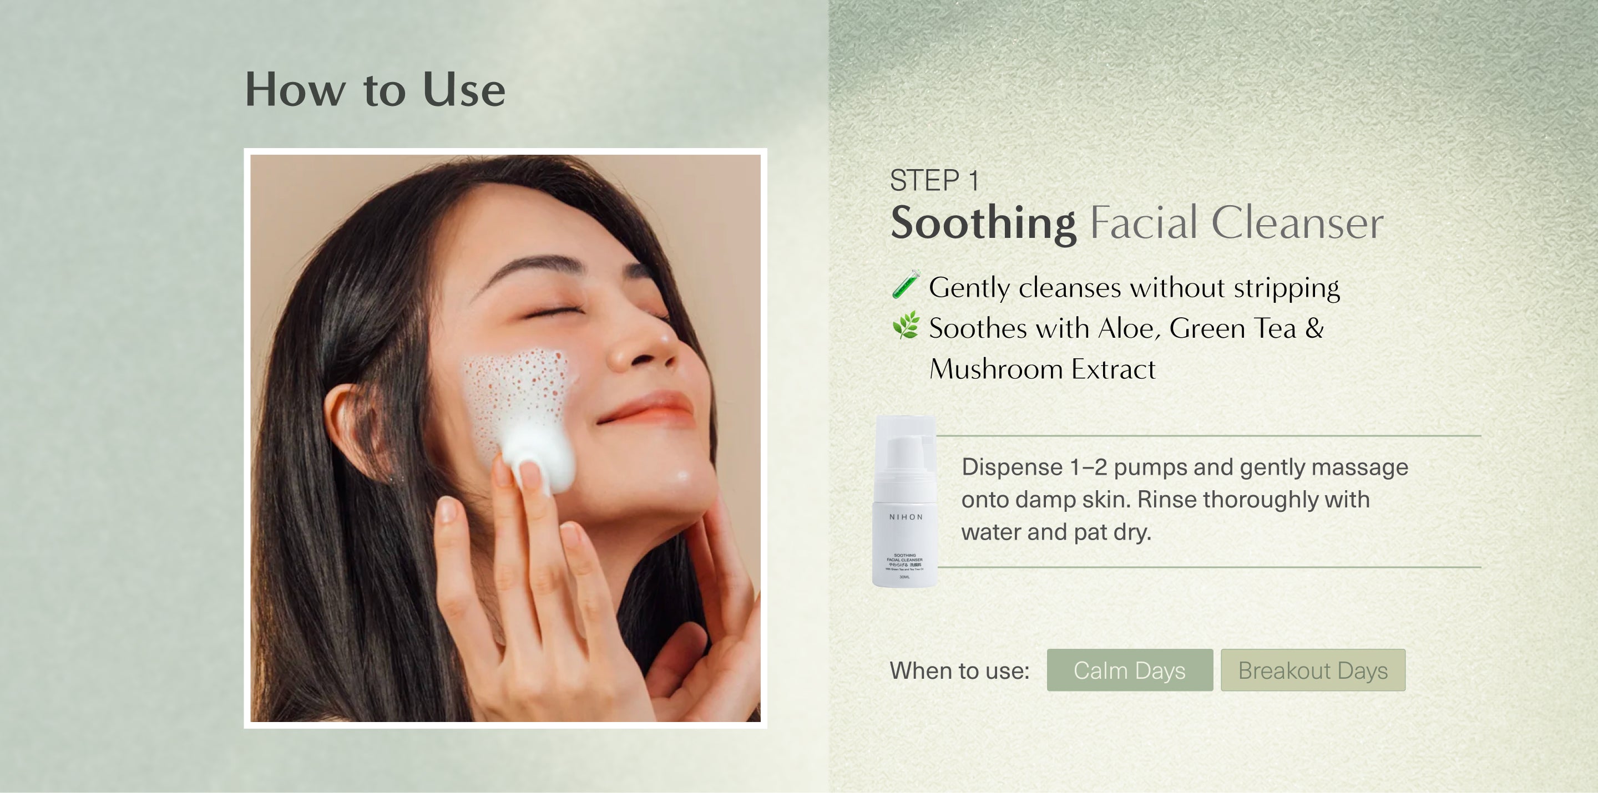The width and height of the screenshot is (1598, 793).
Task: Click the Soothing Facial Cleanser title
Action: 1136,222
